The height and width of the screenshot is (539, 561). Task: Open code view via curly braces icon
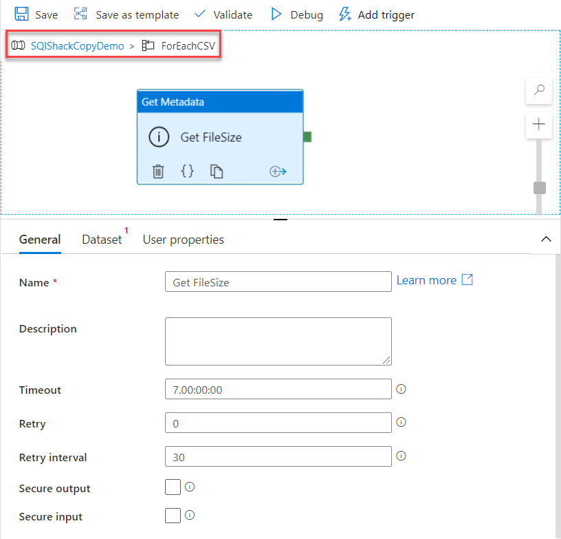[x=187, y=171]
